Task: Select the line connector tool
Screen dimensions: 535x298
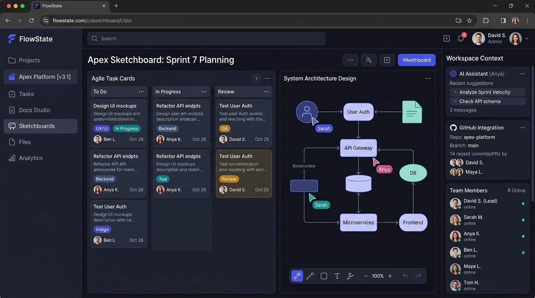Action: (310, 276)
